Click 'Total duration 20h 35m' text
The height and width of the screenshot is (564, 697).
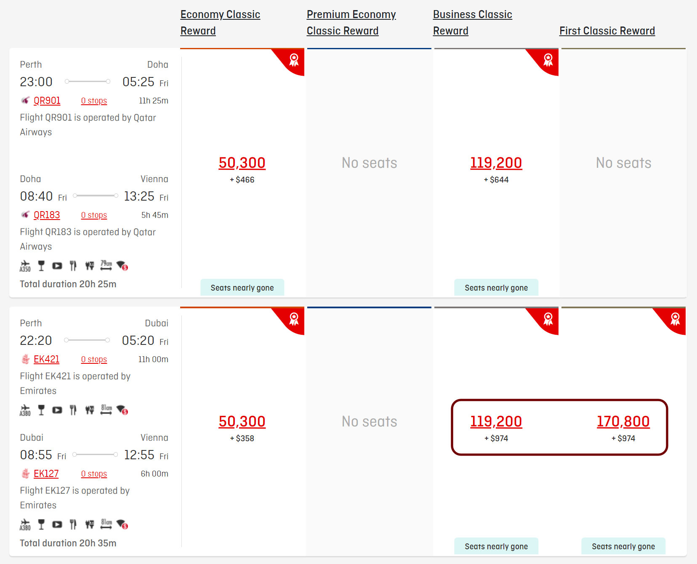click(68, 543)
